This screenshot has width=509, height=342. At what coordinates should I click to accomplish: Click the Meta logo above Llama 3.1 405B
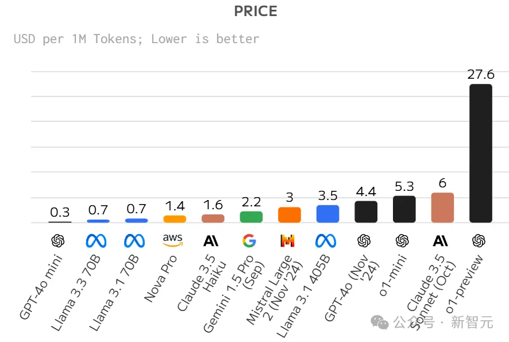pyautogui.click(x=326, y=241)
